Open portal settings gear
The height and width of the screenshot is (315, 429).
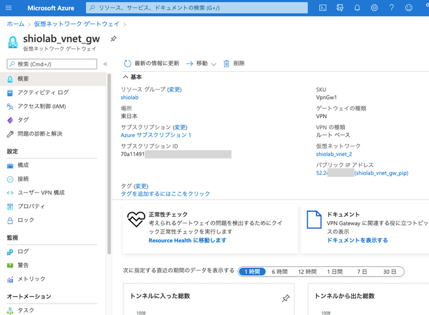click(374, 8)
